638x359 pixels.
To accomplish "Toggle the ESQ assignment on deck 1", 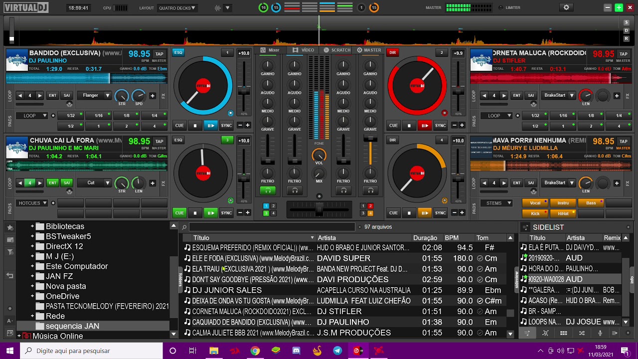I will tap(178, 52).
